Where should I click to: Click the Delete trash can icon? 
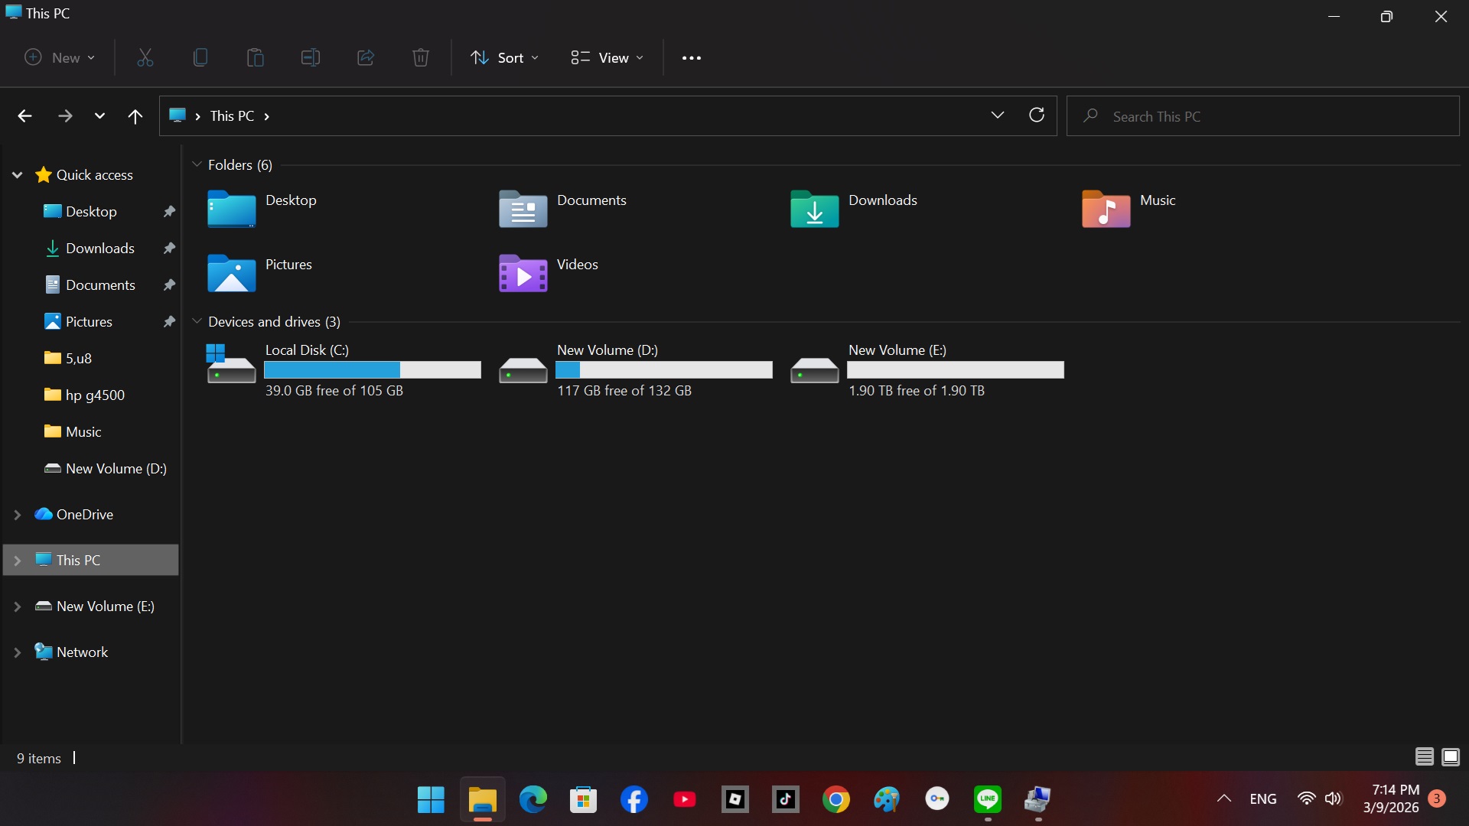pyautogui.click(x=421, y=57)
